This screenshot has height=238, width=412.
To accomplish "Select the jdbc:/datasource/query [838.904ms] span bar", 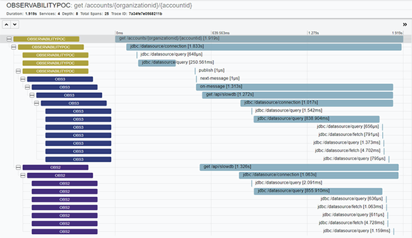I will [x=317, y=119].
